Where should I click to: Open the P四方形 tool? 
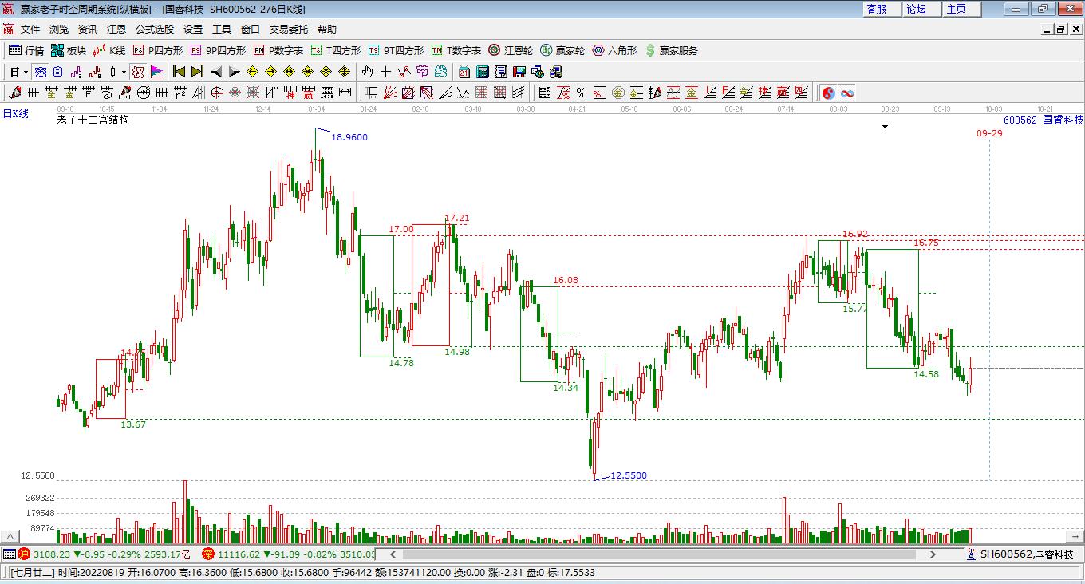click(x=158, y=50)
